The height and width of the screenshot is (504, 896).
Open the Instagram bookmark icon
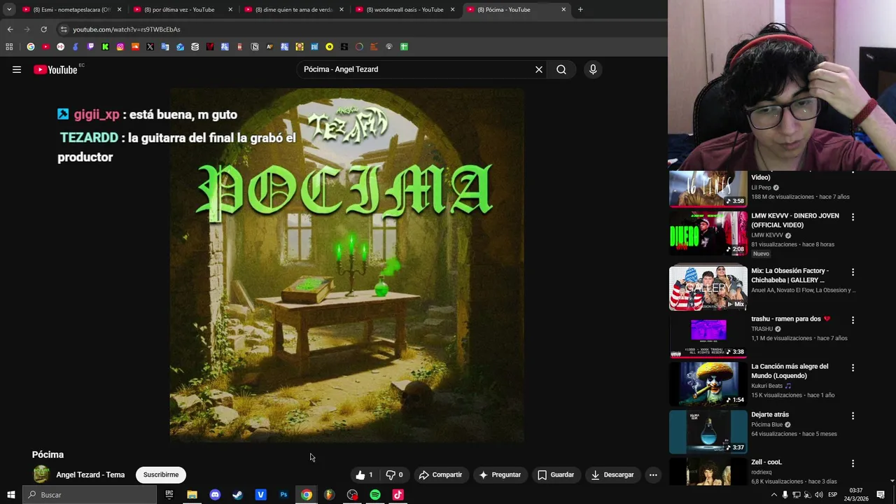120,47
